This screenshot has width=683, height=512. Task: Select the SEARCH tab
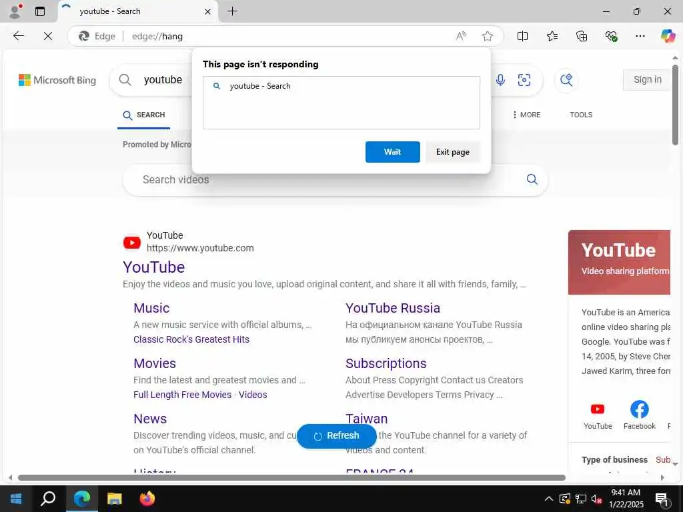pyautogui.click(x=144, y=115)
